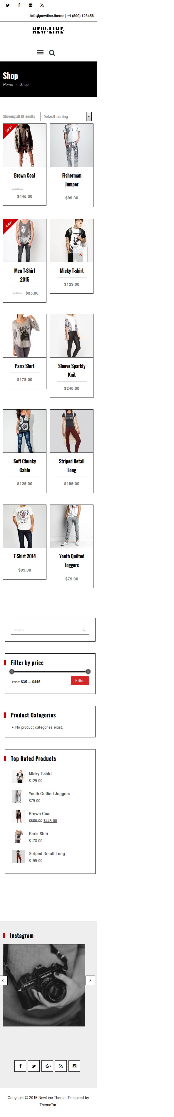Open the hamburger navigation menu
The height and width of the screenshot is (1117, 174).
(40, 52)
